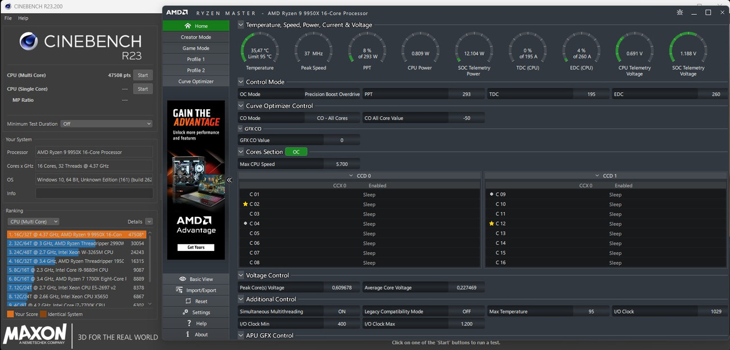Collapse the CCD 1 core list
The width and height of the screenshot is (730, 350).
coord(597,176)
